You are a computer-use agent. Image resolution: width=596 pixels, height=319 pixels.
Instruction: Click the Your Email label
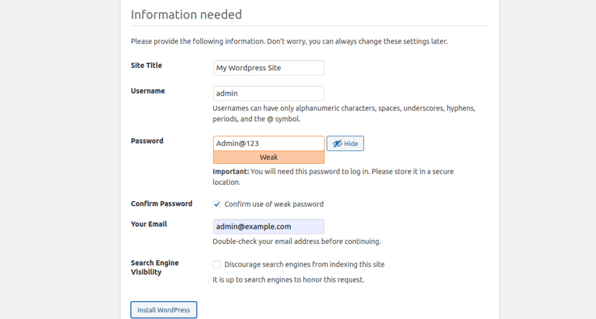coord(149,224)
